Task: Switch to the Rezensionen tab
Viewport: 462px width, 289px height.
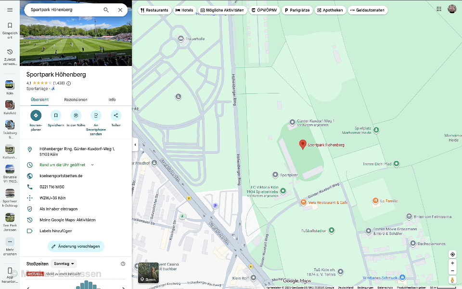Action: pyautogui.click(x=76, y=100)
